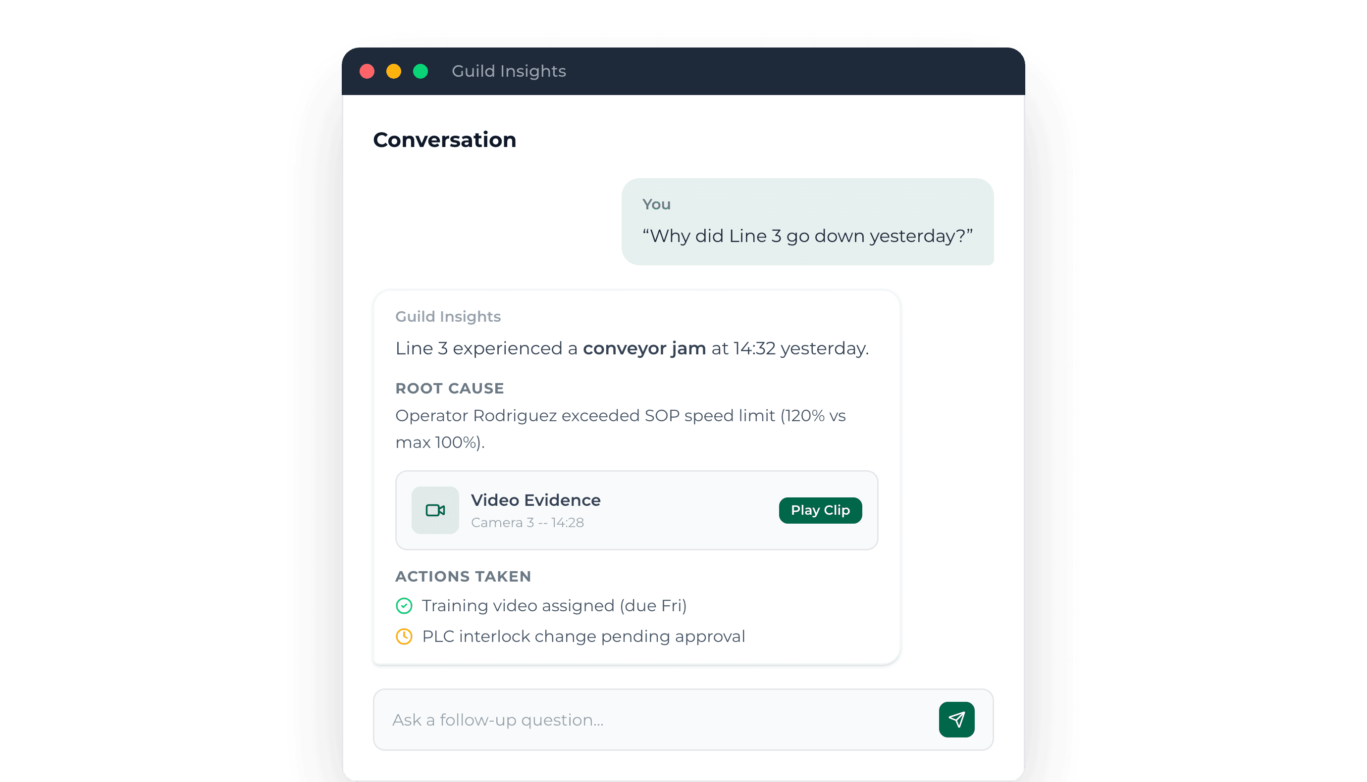
Task: Click 'Training video assigned (due Fri)' item
Action: tap(554, 606)
